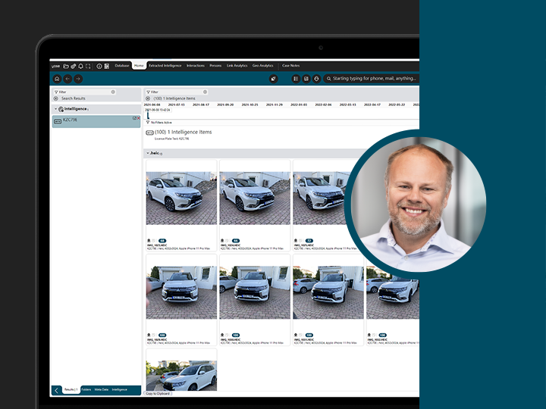Image resolution: width=546 pixels, height=409 pixels.
Task: Navigate back with left arrow button
Action: [x=67, y=79]
